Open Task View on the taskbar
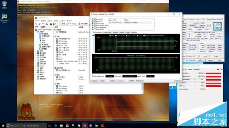The width and height of the screenshot is (229, 128). tap(50, 126)
